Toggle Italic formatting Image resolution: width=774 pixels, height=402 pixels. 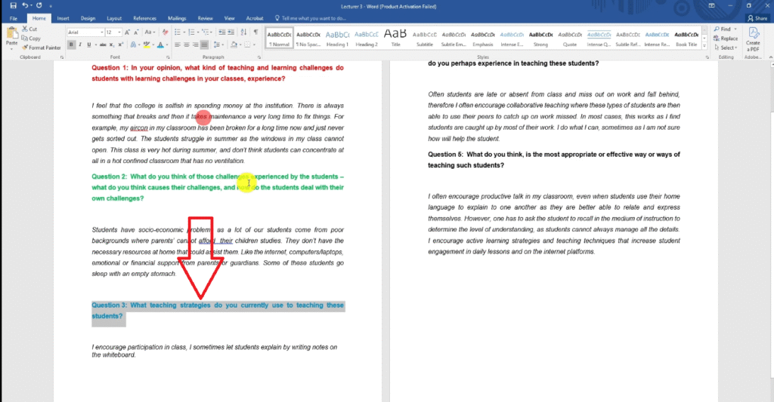coord(81,45)
